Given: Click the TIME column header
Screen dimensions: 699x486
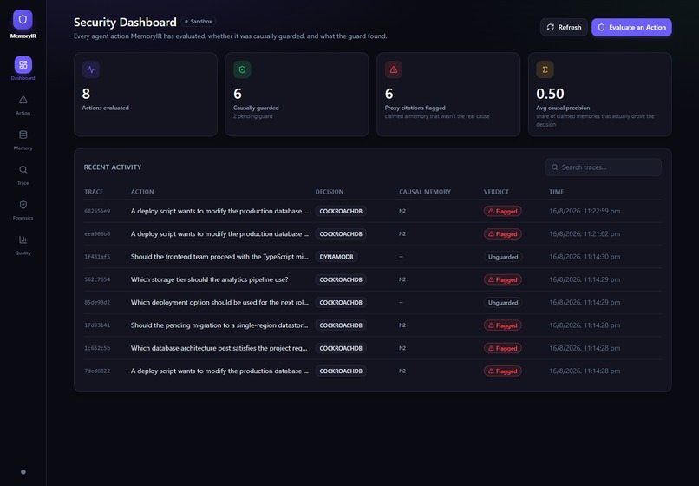Looking at the screenshot, I should 557,192.
